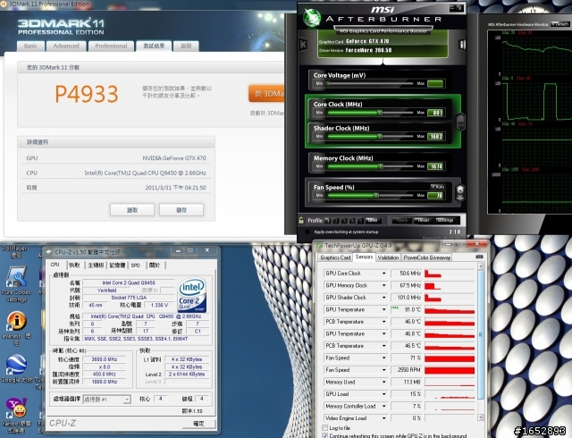The width and height of the screenshot is (572, 438).
Task: Click the 讀取 button in 3DMark results
Action: [132, 210]
